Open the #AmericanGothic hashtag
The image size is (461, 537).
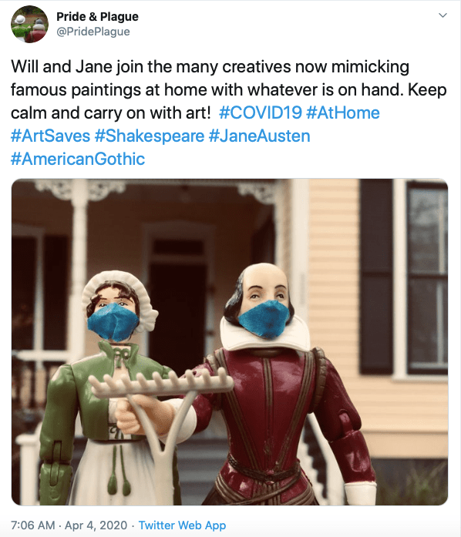78,159
